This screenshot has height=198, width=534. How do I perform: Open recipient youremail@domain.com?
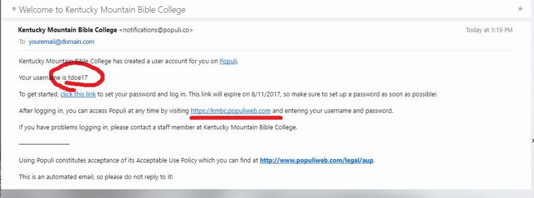click(x=62, y=42)
